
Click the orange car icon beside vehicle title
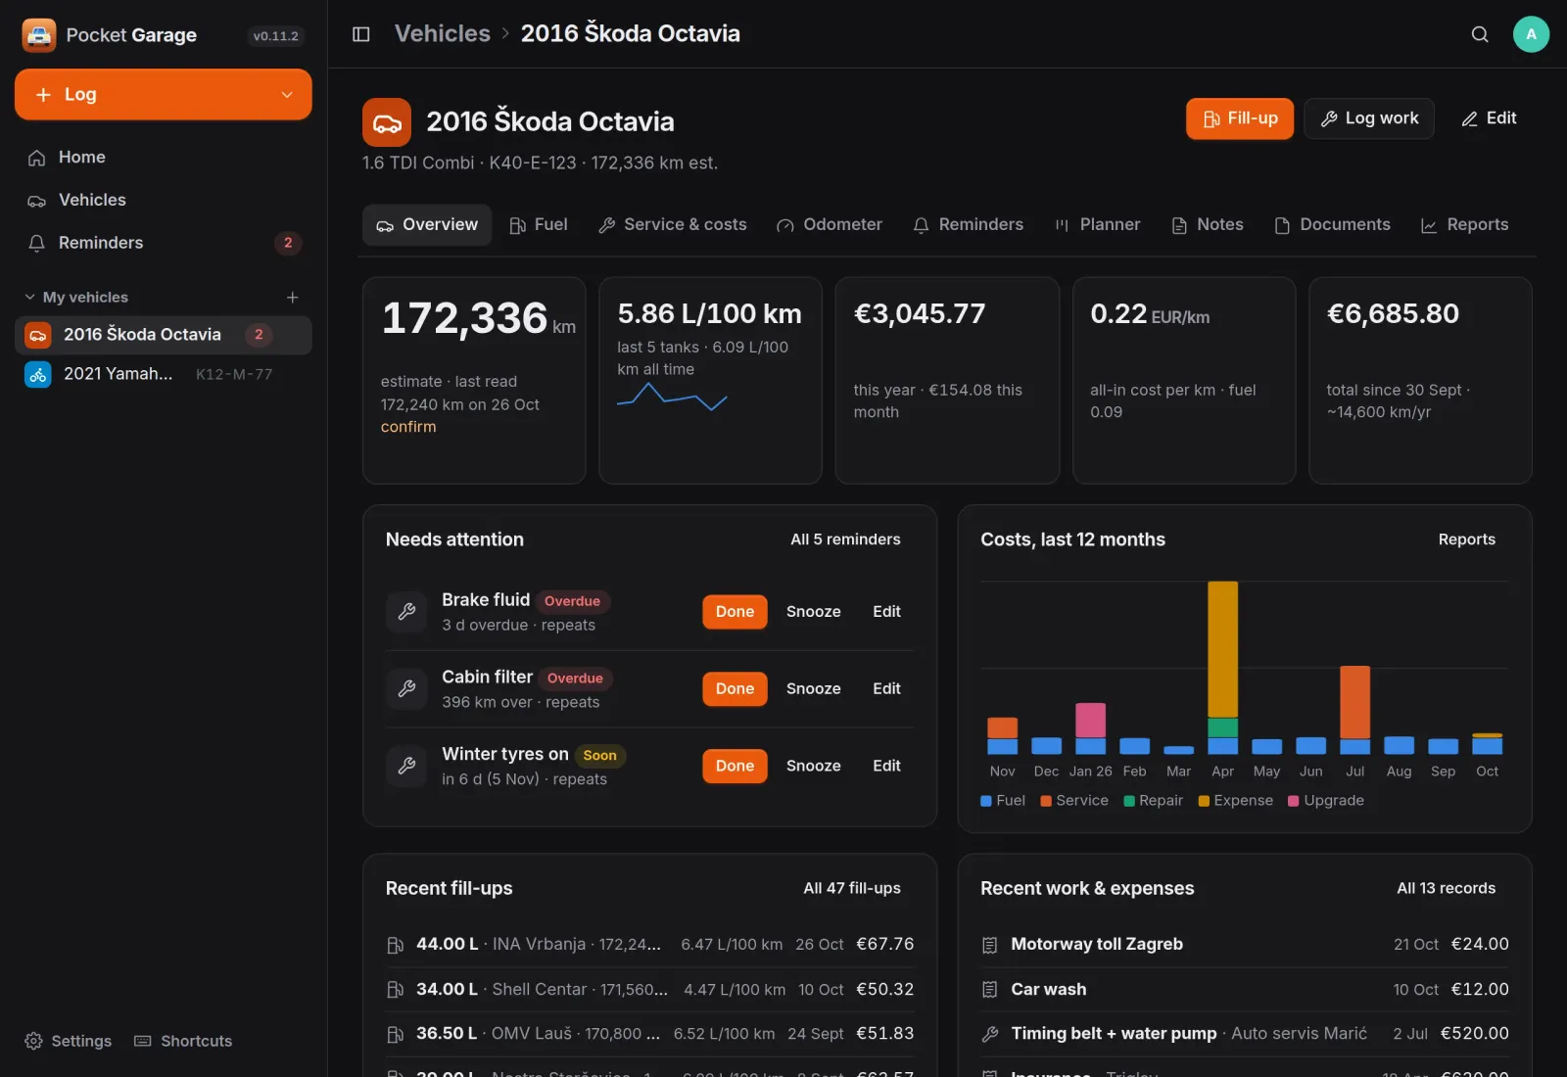[387, 122]
